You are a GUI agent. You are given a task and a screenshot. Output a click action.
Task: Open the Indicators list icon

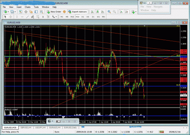[133, 12]
